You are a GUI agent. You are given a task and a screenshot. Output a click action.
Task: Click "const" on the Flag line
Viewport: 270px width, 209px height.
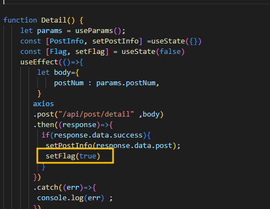coord(31,52)
